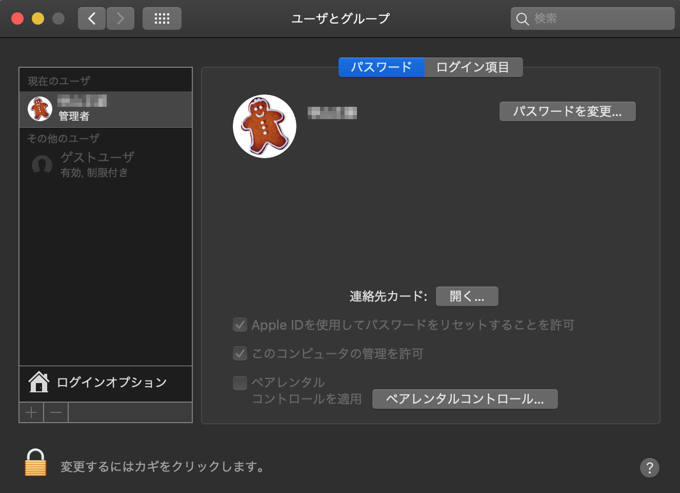Click the house icon for ログインオプション
This screenshot has height=493, width=680.
39,382
